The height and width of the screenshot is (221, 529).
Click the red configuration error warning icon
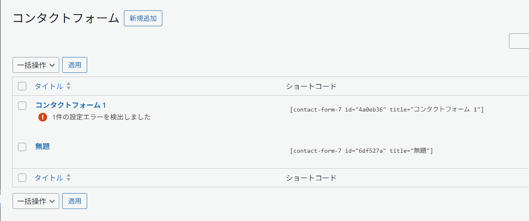(43, 117)
